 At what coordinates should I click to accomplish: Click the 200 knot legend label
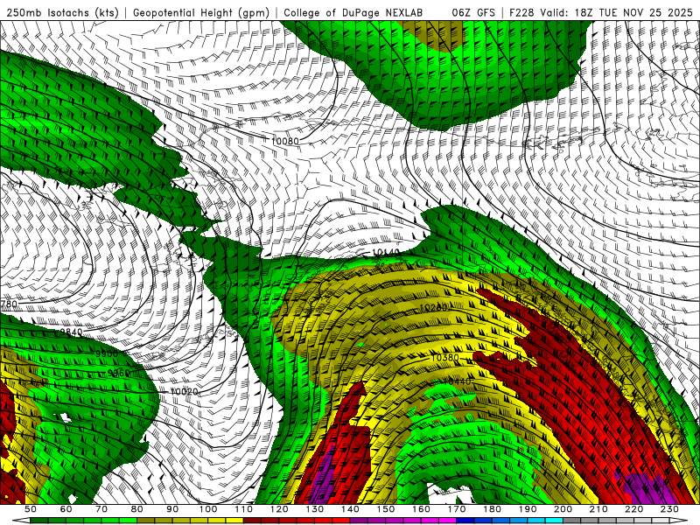[563, 509]
